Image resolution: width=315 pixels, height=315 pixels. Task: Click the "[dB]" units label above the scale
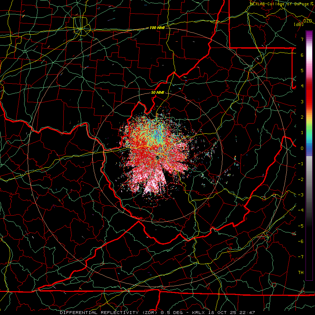[299, 24]
